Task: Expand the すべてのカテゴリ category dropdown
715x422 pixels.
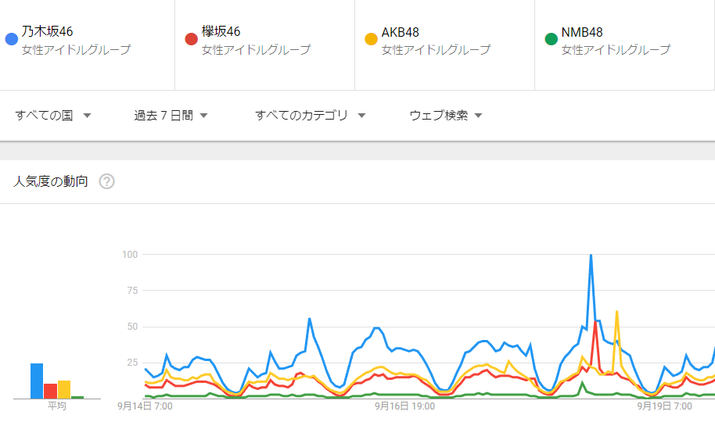Action: (311, 116)
